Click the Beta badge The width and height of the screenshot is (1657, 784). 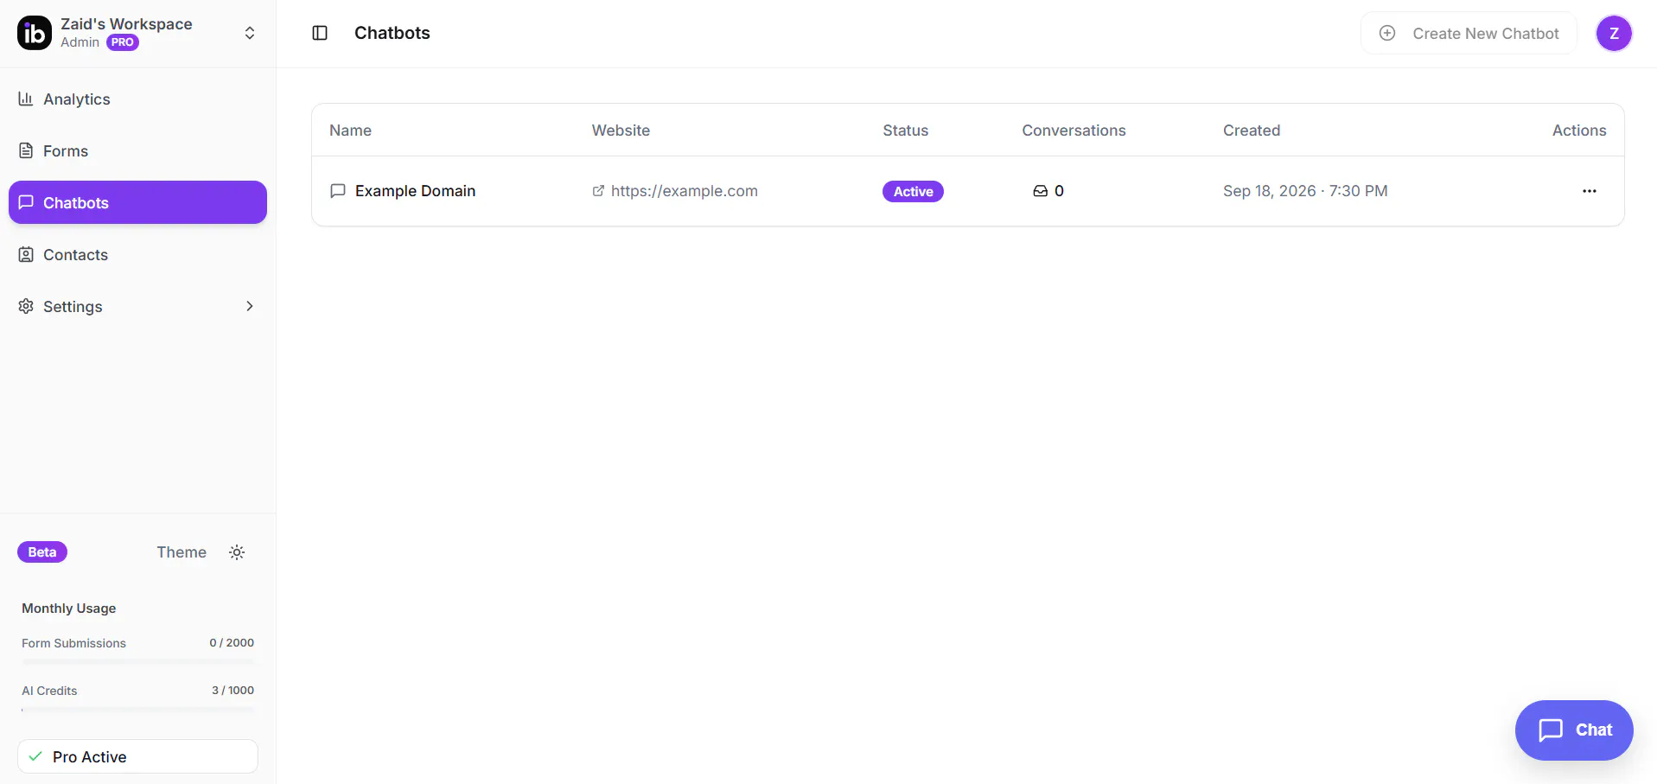point(42,552)
